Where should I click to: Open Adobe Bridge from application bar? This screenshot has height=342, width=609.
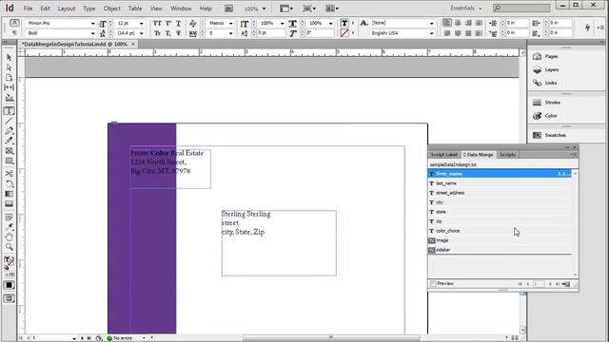228,9
